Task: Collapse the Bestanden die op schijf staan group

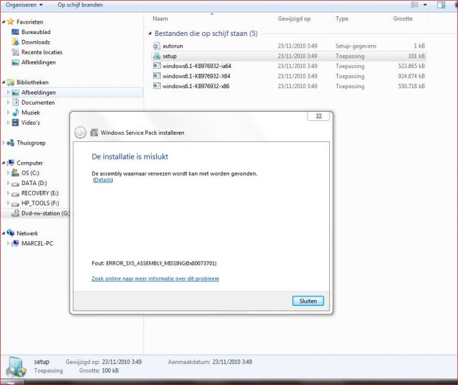Action: [x=150, y=33]
